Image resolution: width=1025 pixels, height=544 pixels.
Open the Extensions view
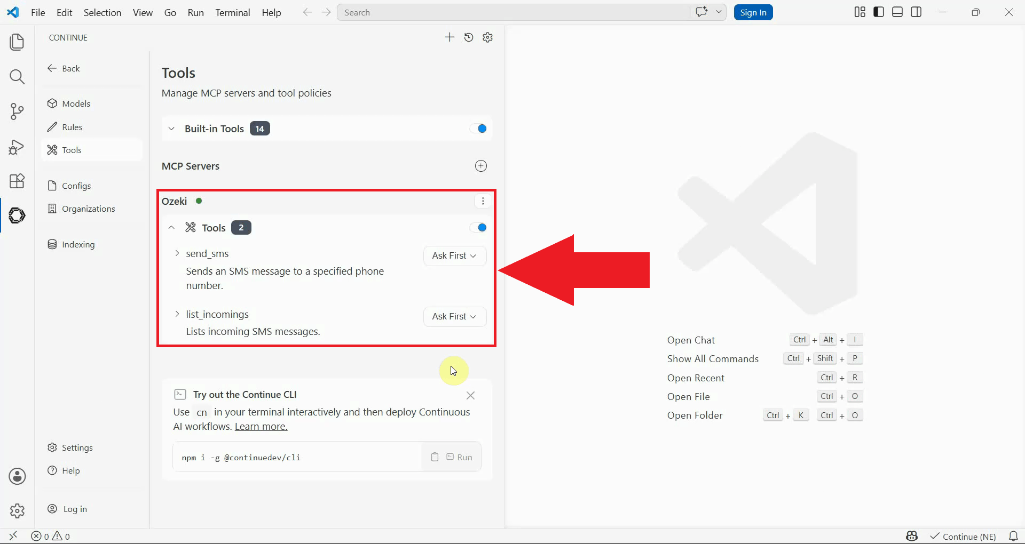pos(17,181)
